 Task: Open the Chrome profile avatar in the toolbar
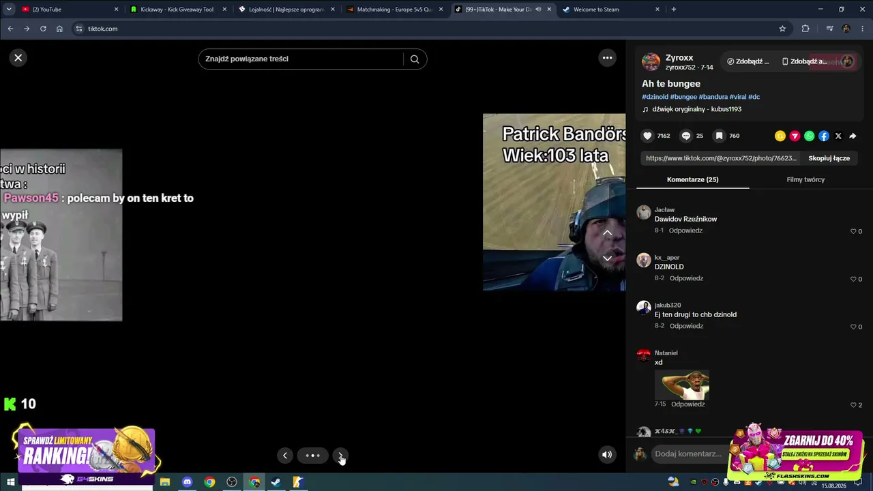pyautogui.click(x=846, y=29)
